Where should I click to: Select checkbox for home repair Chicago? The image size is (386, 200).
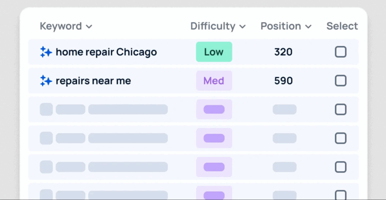[341, 52]
